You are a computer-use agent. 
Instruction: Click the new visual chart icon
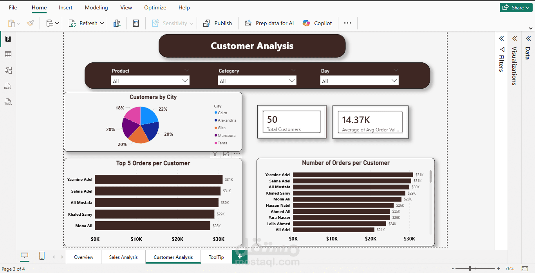tap(117, 23)
